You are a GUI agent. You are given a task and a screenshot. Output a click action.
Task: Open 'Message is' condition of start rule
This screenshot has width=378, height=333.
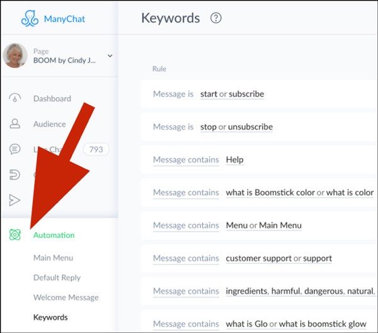coord(173,94)
